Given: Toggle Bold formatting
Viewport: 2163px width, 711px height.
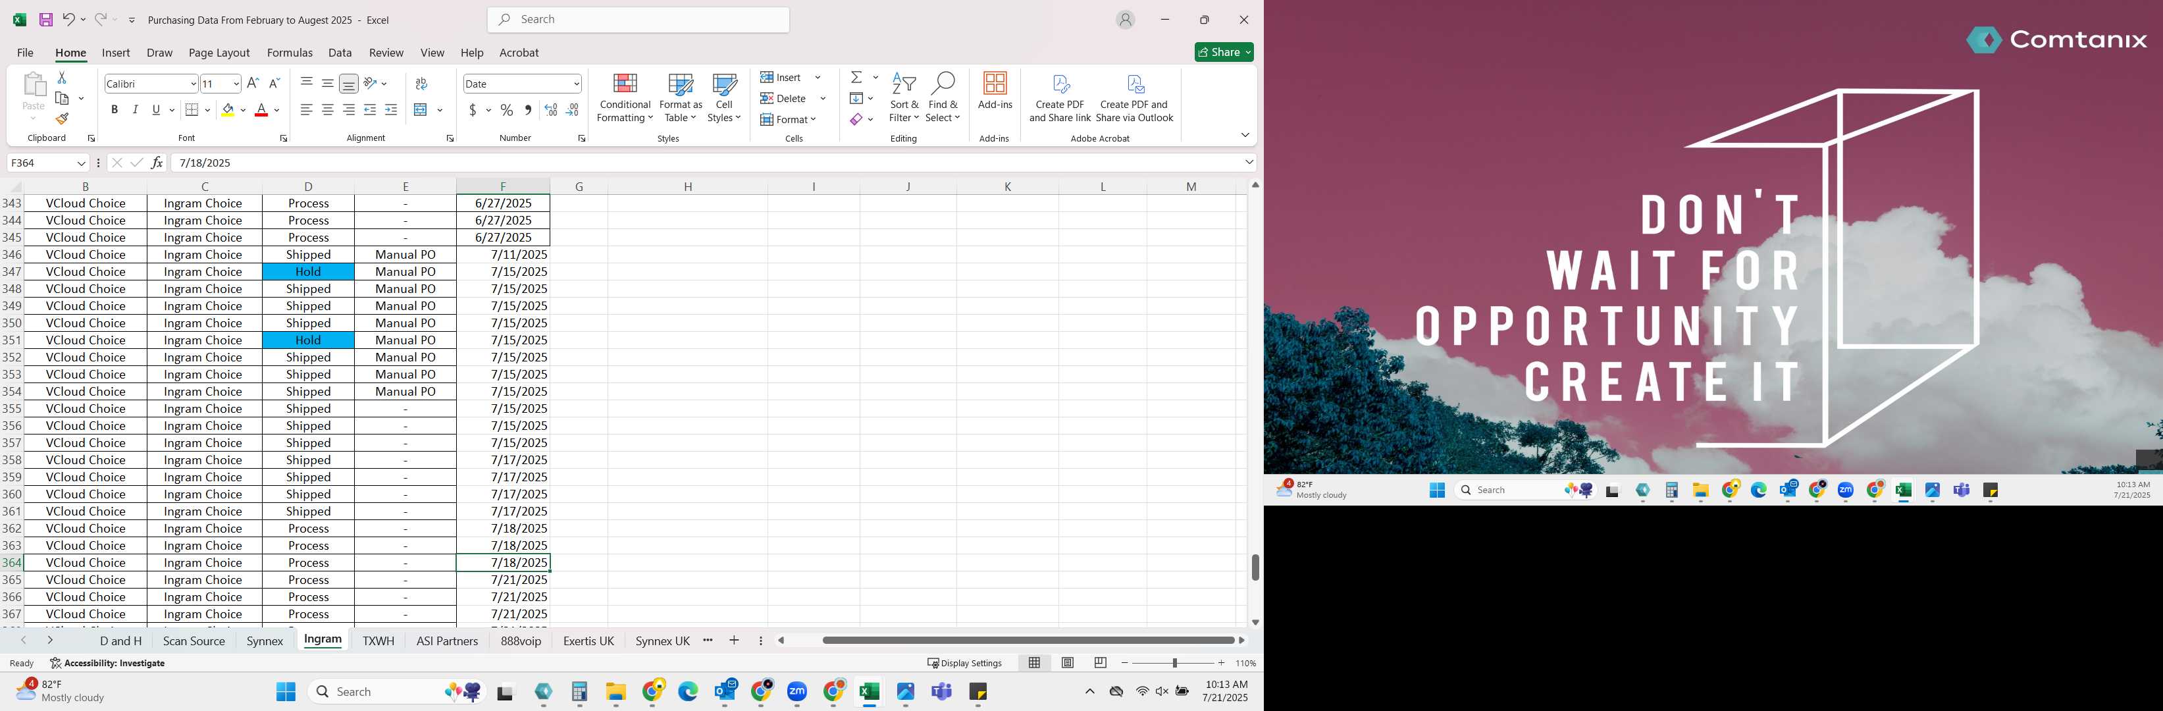Looking at the screenshot, I should 114,110.
